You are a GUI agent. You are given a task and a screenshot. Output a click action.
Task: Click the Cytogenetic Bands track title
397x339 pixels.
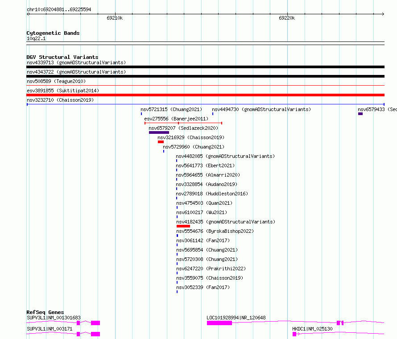[x=53, y=33]
